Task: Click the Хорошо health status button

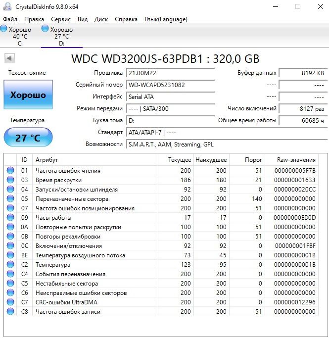Action: (x=28, y=95)
